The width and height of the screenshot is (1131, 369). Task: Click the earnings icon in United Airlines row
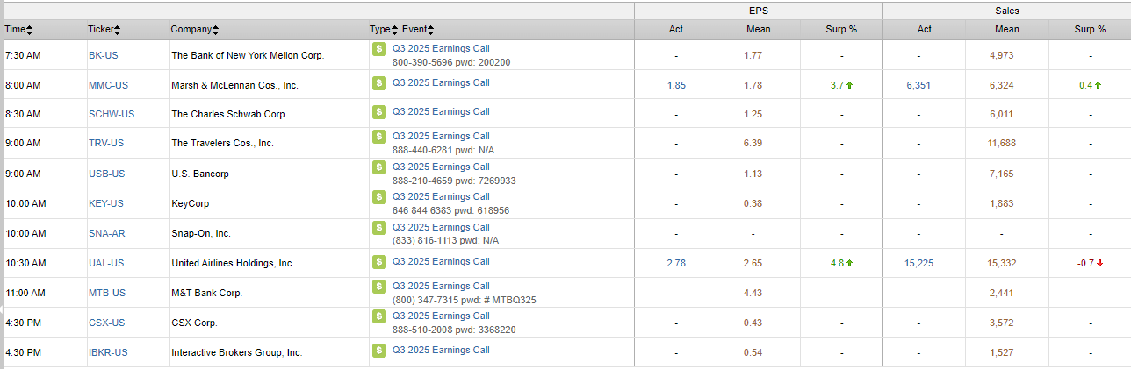pyautogui.click(x=379, y=262)
